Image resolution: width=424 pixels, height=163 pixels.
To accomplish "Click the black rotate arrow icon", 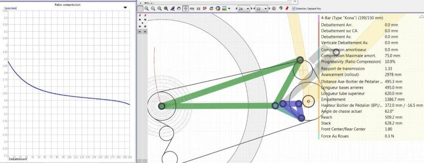I will (281, 8).
